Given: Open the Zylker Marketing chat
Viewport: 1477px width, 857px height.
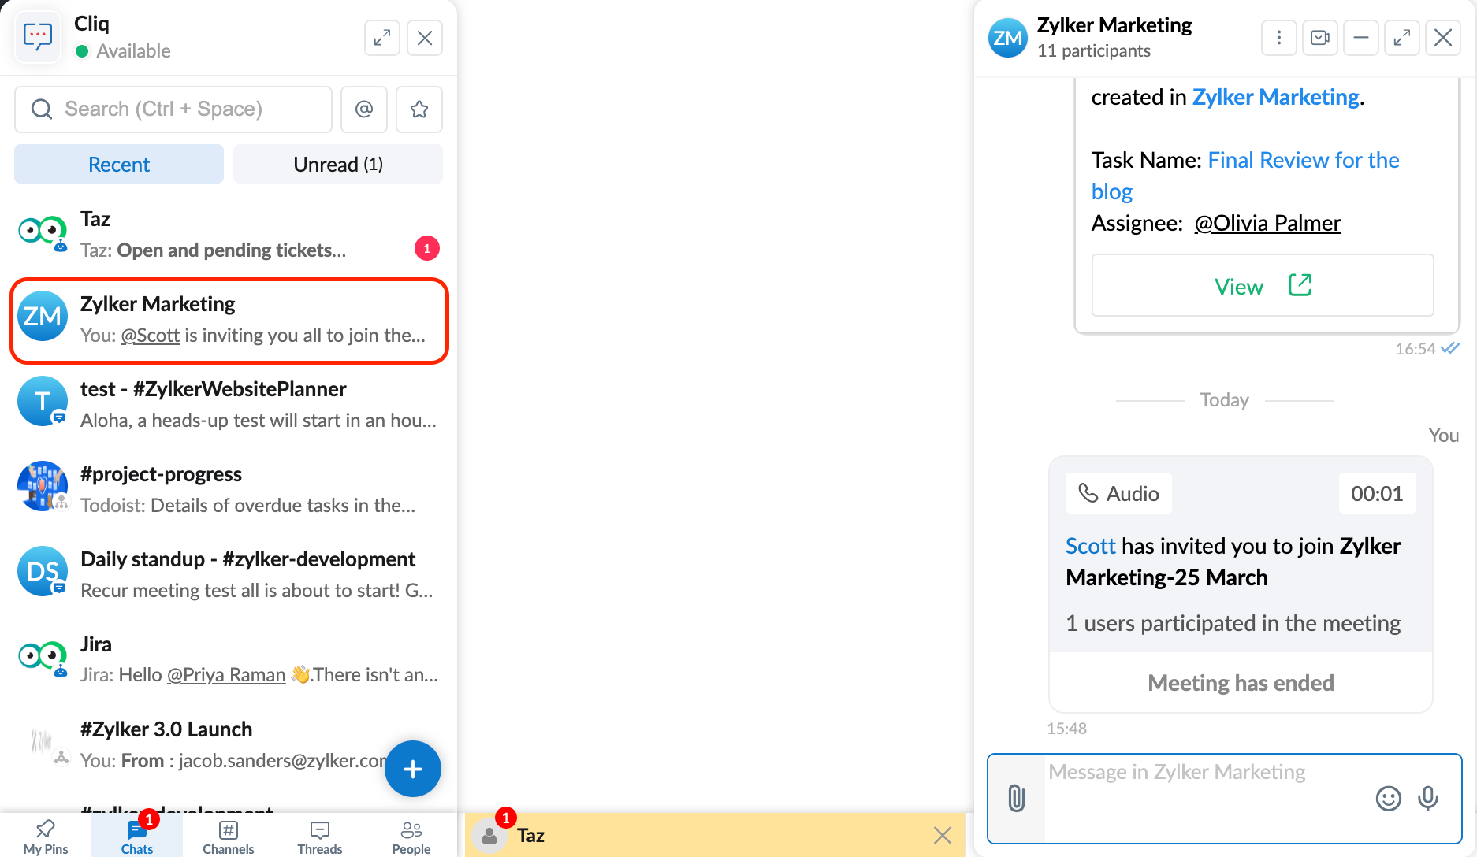Looking at the screenshot, I should [x=229, y=320].
